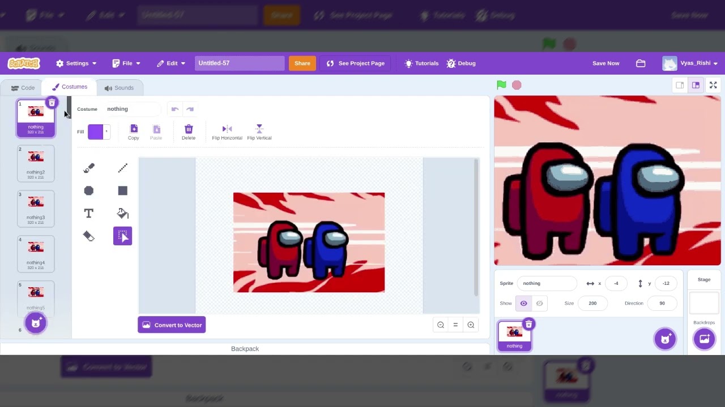Select the Rectangle tool

click(122, 190)
